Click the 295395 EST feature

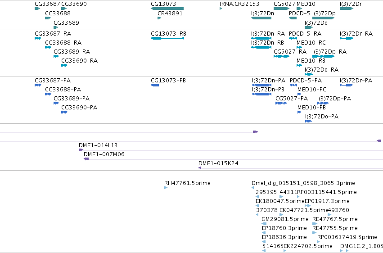(x=257, y=197)
